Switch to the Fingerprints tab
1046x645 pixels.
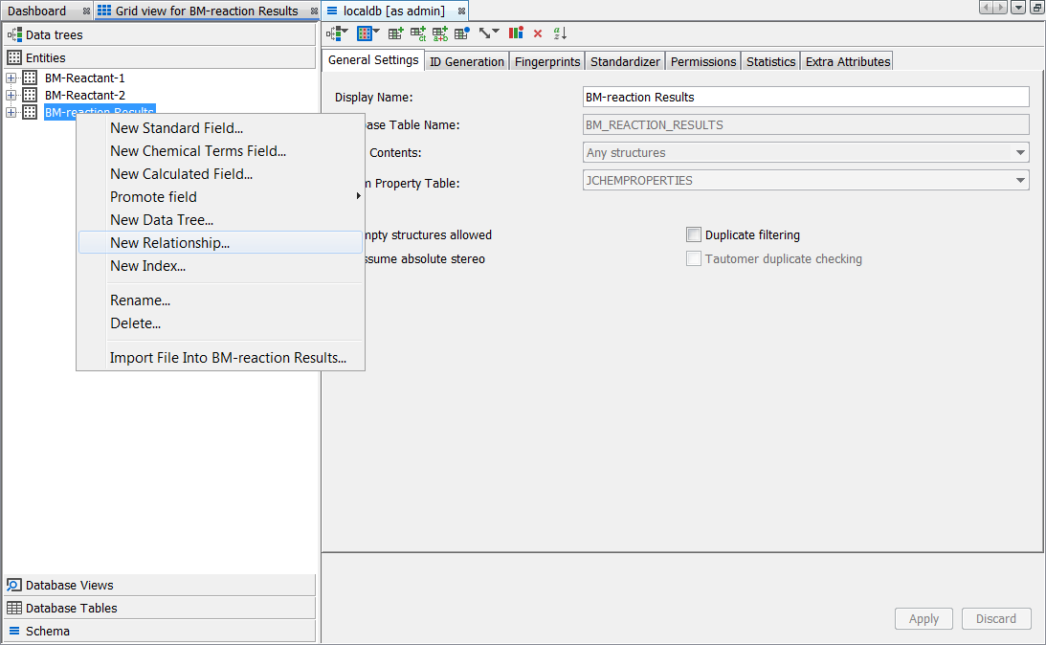click(x=547, y=61)
